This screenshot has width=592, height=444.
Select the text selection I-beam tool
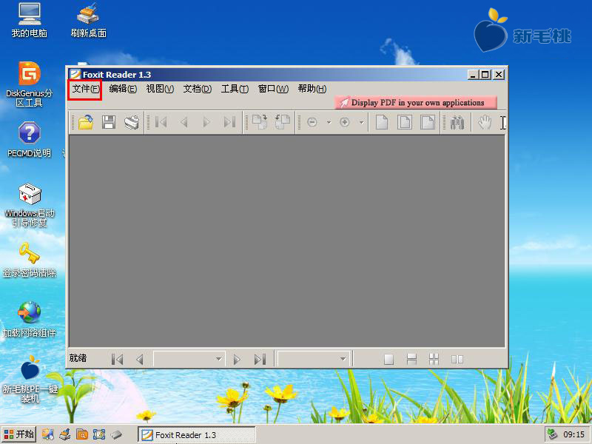tap(502, 122)
